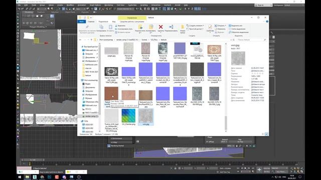Click the Move to (Переместить в) folder icon
Screen dimensions: 321x180
[140, 27]
